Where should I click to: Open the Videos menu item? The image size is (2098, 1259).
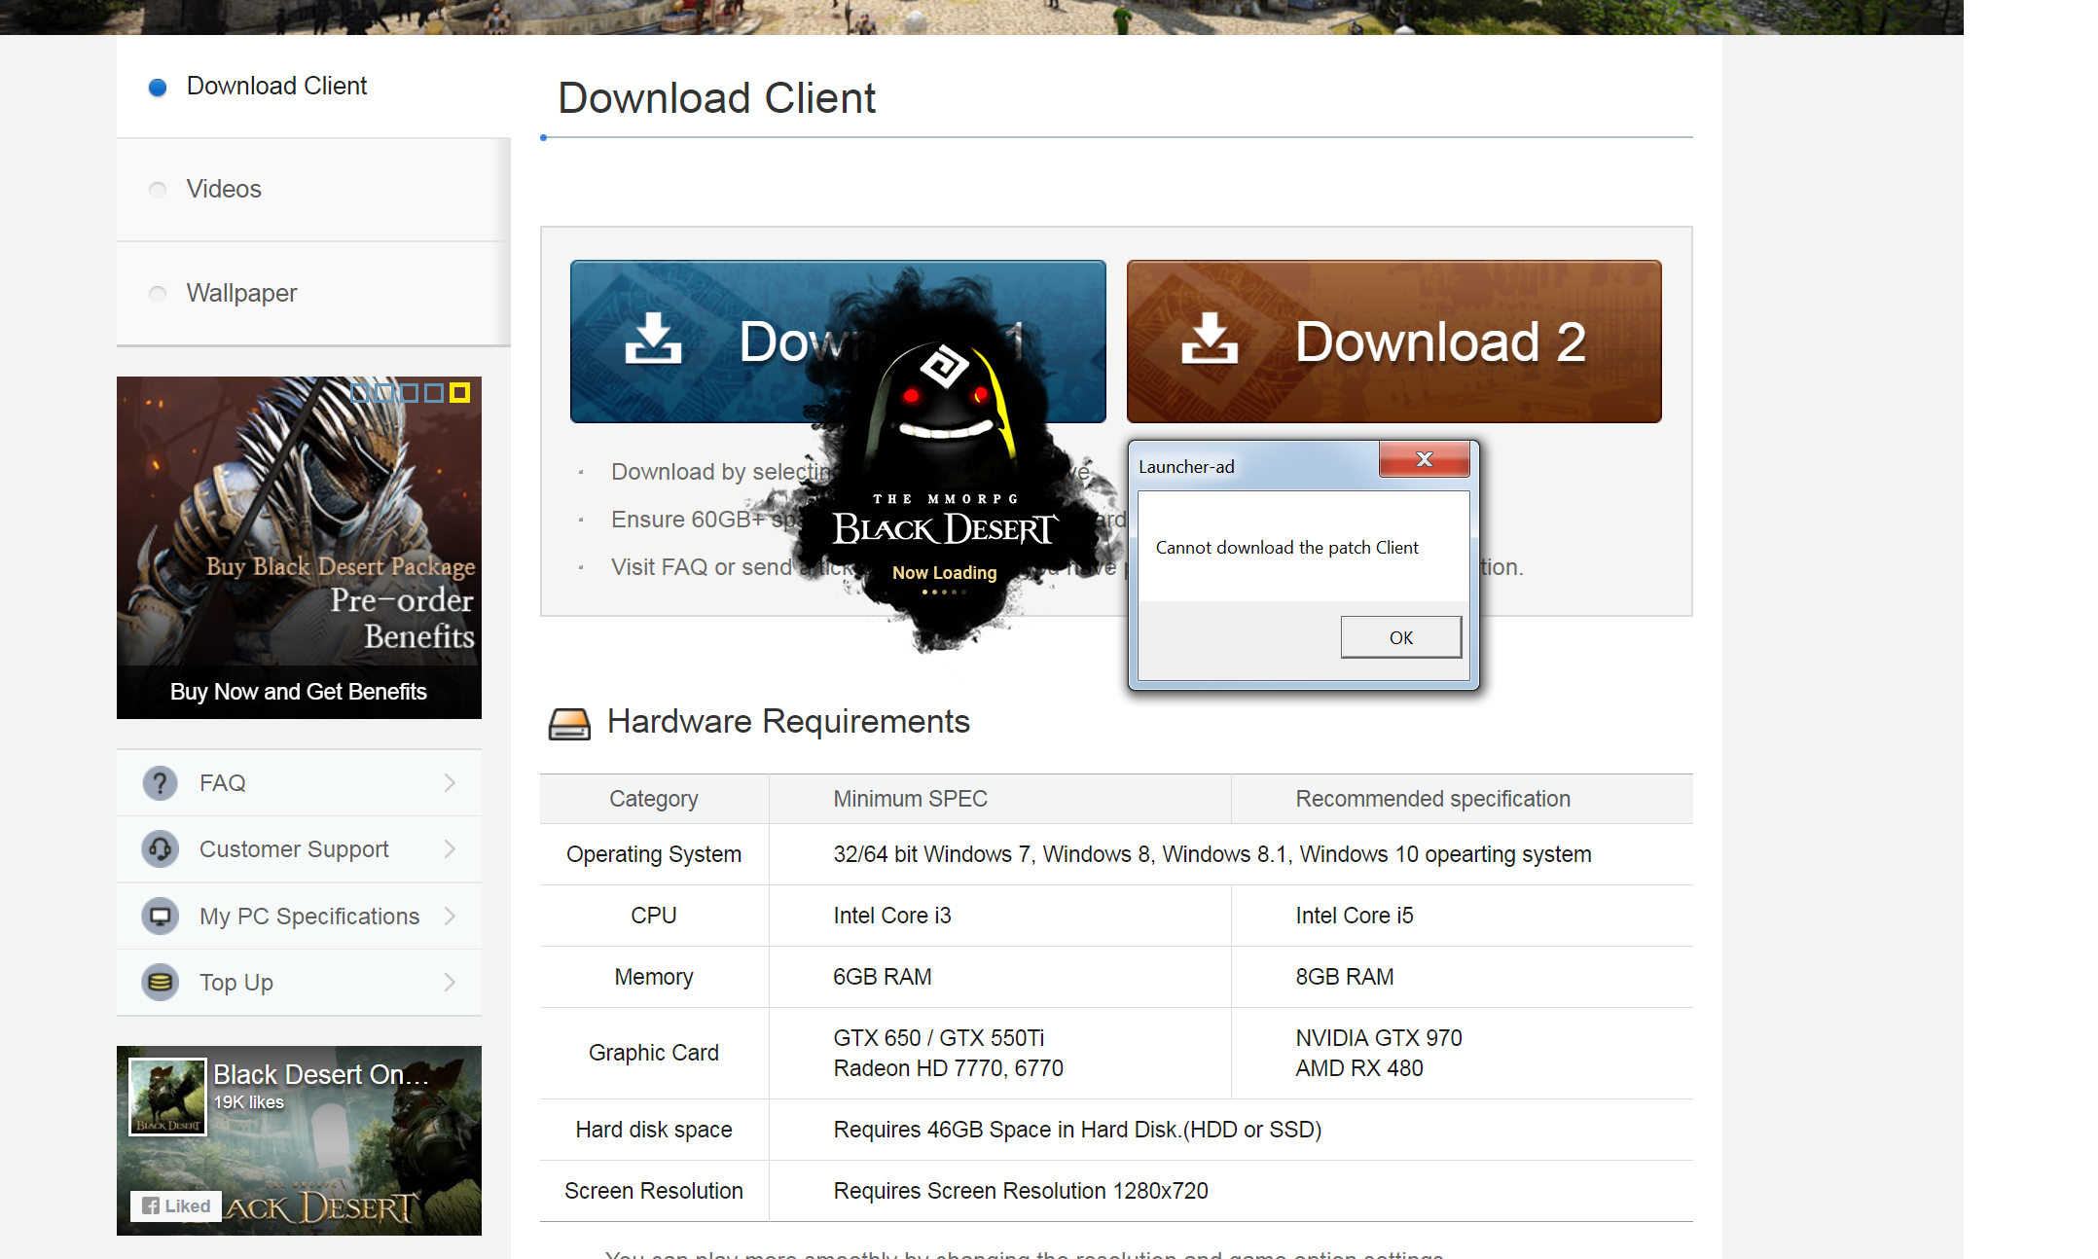pyautogui.click(x=313, y=190)
